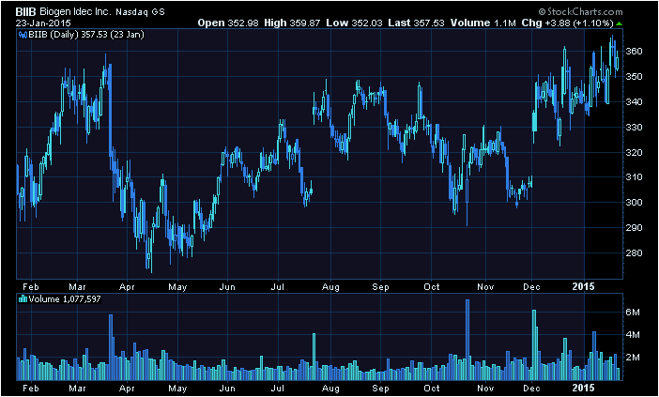Click the 'BIIB (Daily) 357.53 (23 Jan)' legend

click(86, 35)
